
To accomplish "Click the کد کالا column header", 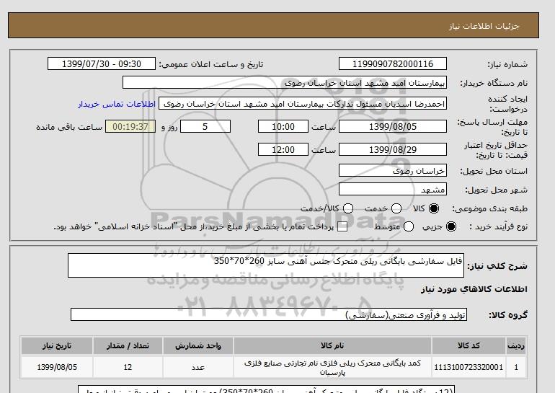I will tap(469, 345).
